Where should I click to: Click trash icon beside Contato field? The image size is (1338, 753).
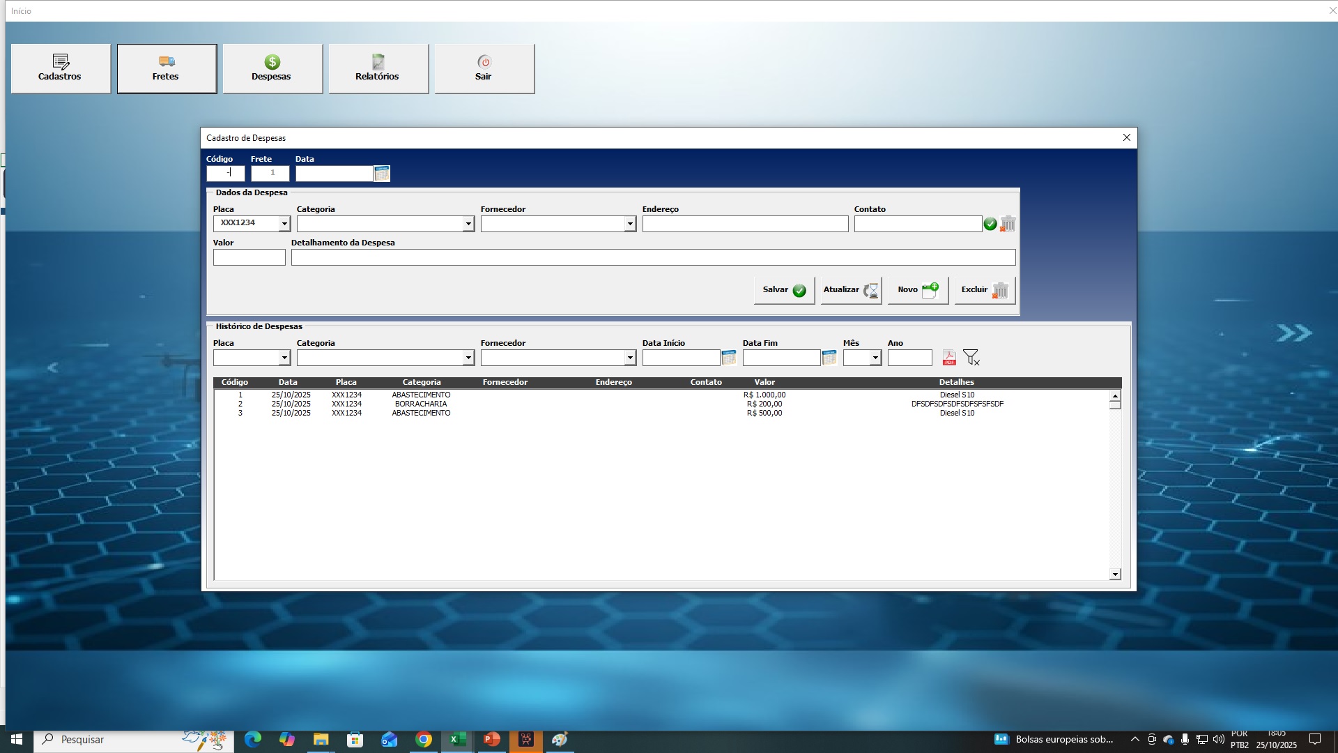pos(1008,224)
